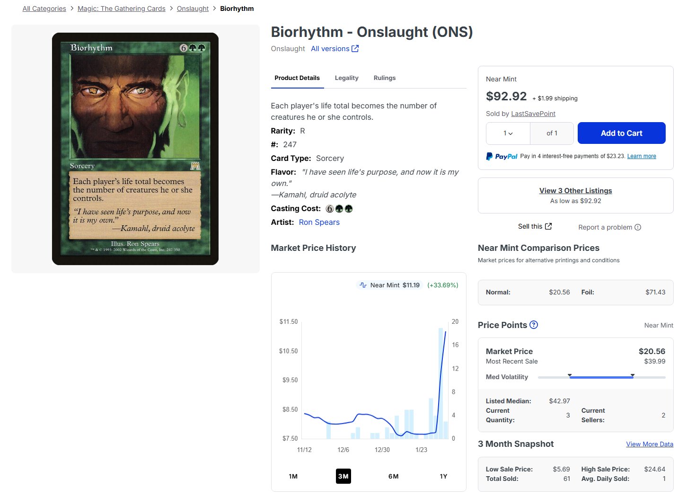Switch to the Legality tab
The image size is (678, 497).
pos(346,78)
